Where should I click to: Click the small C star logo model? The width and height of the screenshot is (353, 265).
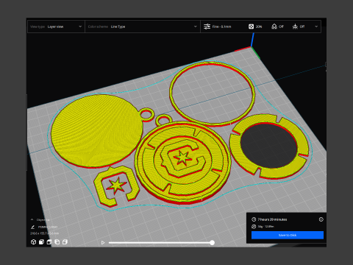coord(116,185)
